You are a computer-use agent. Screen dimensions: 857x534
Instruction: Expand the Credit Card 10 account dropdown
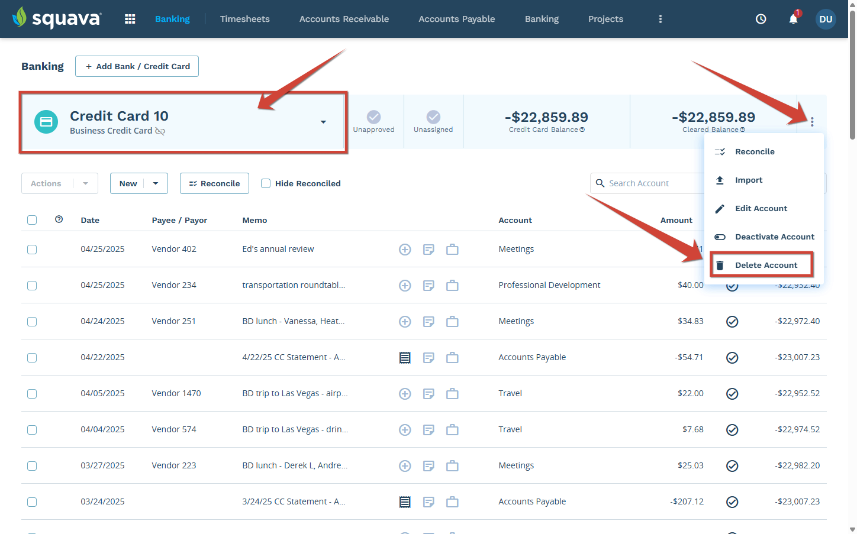tap(323, 122)
